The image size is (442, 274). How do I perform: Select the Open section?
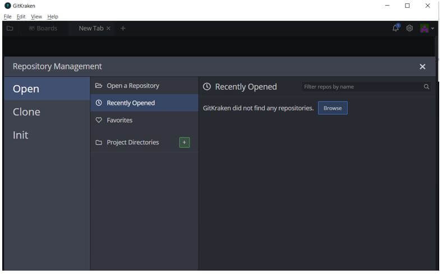point(47,89)
